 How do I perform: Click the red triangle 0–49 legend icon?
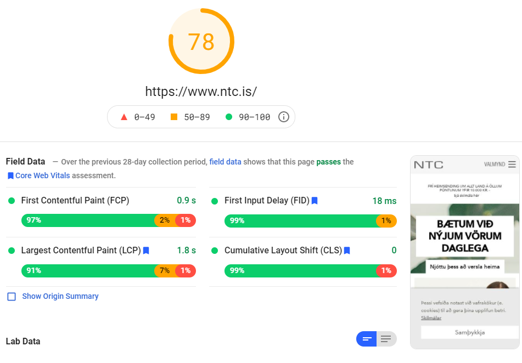click(124, 117)
